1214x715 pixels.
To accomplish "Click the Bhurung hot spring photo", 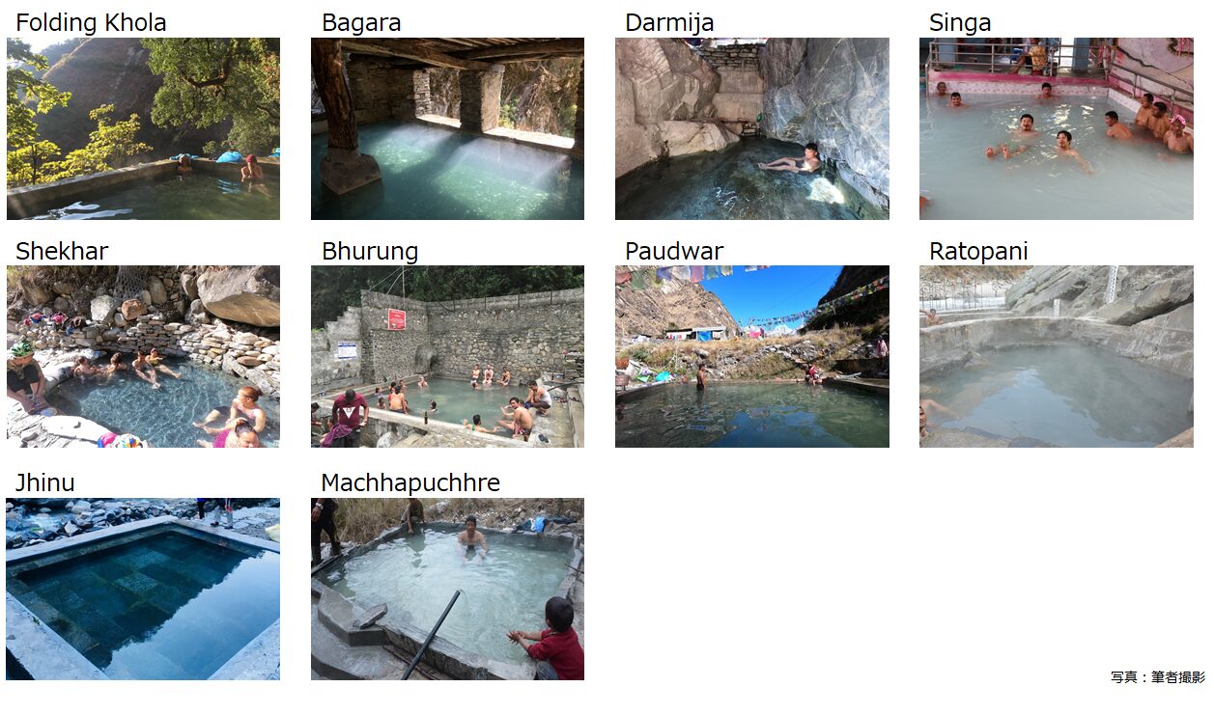I will tap(447, 356).
